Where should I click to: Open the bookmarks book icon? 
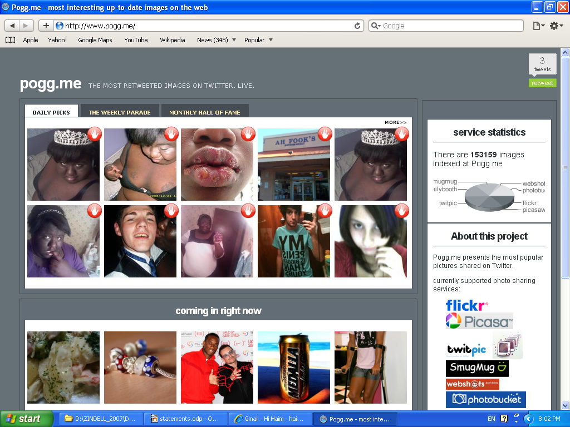10,40
